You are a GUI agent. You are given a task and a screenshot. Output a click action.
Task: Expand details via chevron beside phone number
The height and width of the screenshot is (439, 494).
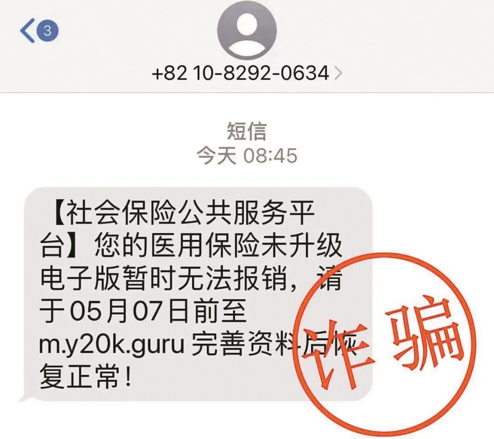[338, 73]
